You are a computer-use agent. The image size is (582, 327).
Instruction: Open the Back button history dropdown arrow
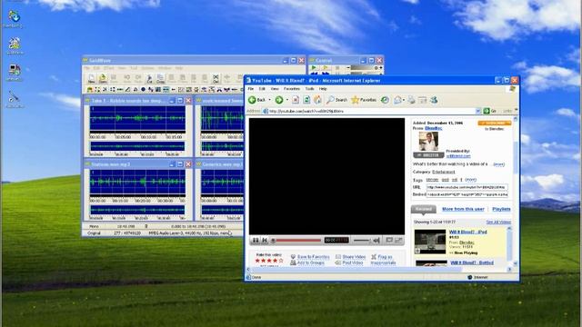coord(269,100)
